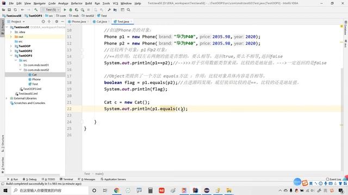Screen dimensions: 348x195
Task: Click the Windows Start button
Action: pos(5,190)
